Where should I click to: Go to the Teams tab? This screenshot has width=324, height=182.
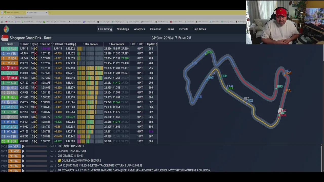(170, 29)
